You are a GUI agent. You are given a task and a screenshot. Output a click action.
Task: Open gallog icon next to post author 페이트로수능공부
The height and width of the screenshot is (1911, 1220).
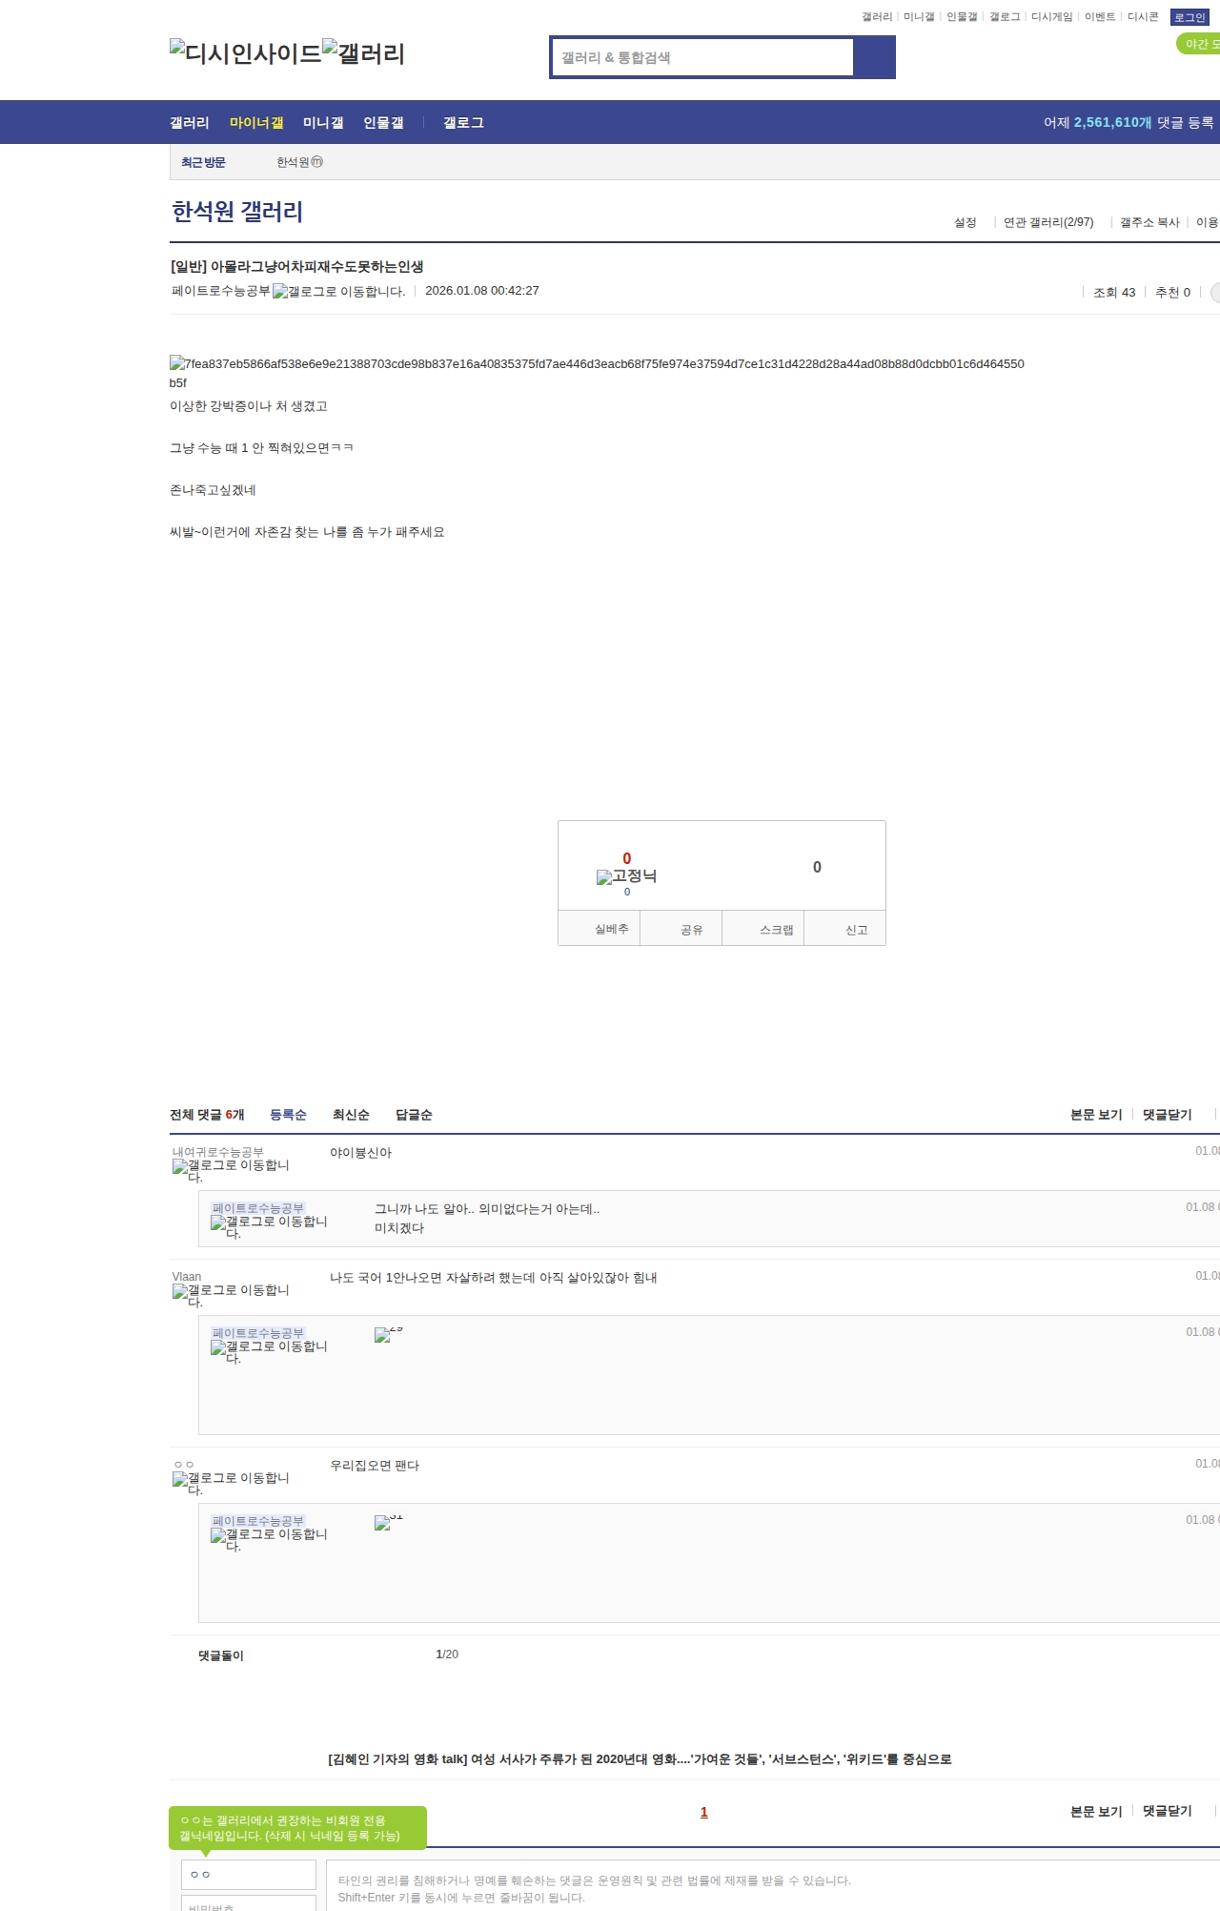(338, 292)
